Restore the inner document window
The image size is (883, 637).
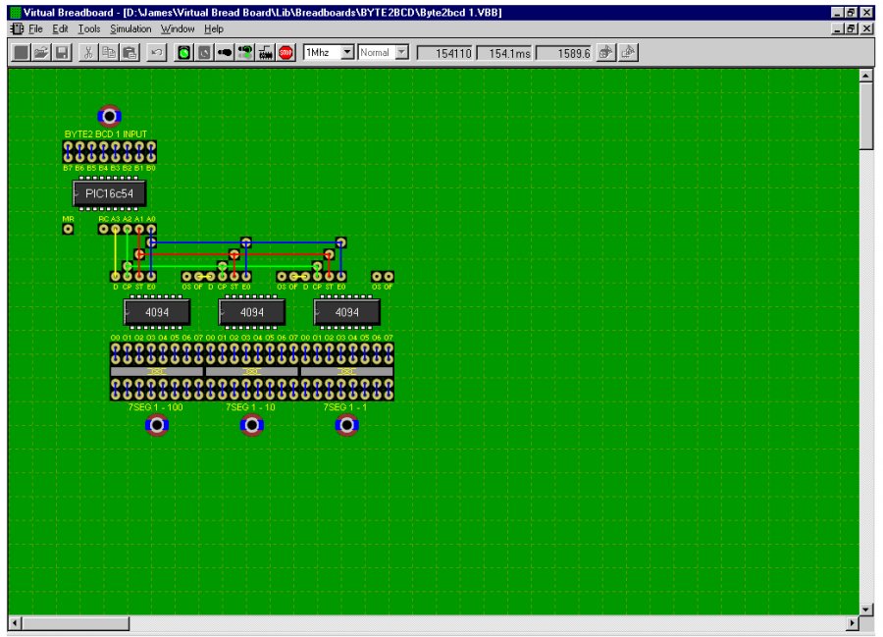[x=852, y=28]
